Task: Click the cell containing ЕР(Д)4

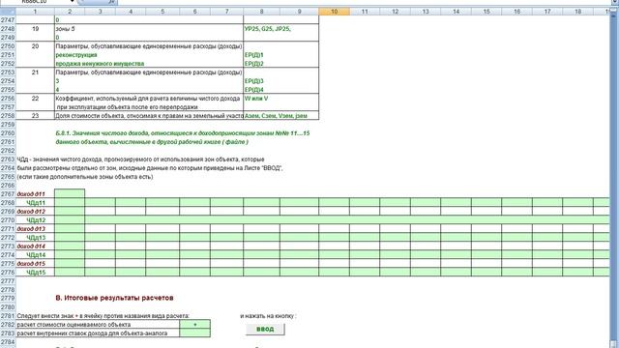Action: 281,90
